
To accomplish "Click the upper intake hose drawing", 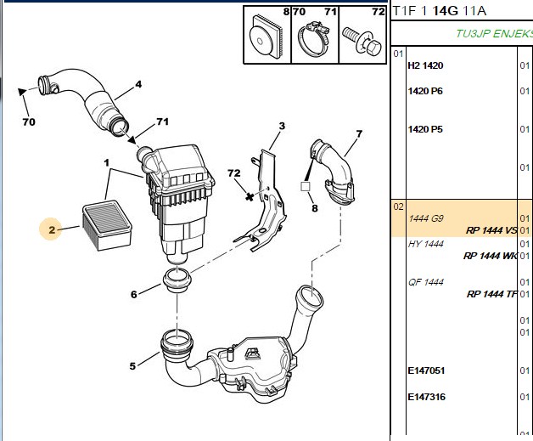I will coord(83,101).
